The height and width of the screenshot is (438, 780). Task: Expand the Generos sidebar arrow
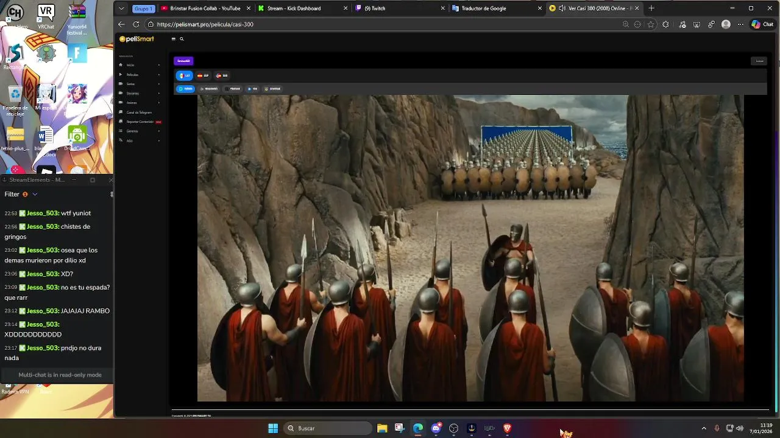point(159,131)
